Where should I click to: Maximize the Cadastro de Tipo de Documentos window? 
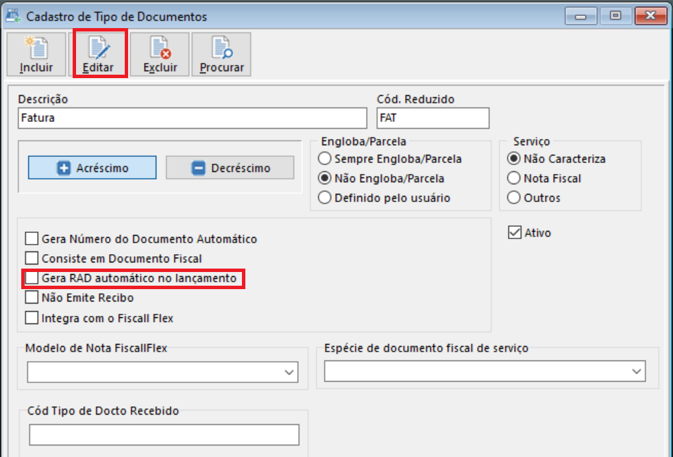[615, 16]
